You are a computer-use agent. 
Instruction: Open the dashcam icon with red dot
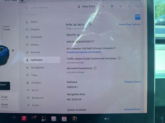point(34,118)
